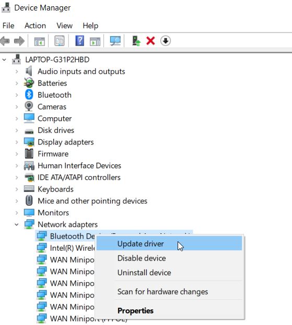Open the Action menu
Viewport: 292px width, 325px height.
click(x=35, y=26)
